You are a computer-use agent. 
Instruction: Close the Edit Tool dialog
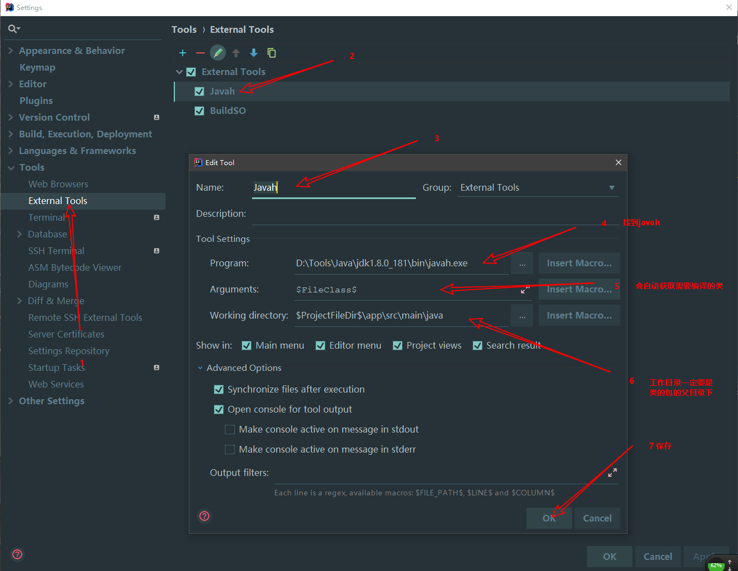(x=619, y=162)
